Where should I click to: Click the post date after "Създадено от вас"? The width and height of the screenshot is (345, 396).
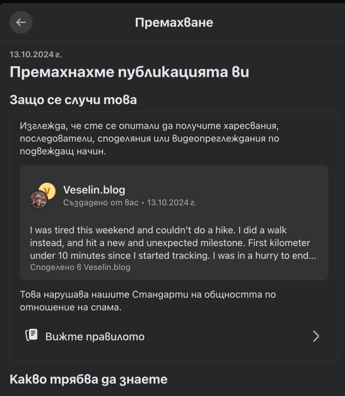(x=172, y=202)
